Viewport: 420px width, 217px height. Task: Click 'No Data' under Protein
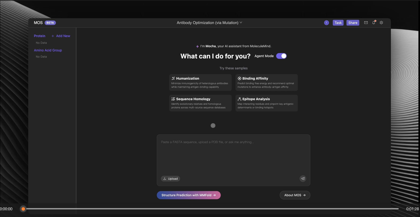pyautogui.click(x=41, y=43)
